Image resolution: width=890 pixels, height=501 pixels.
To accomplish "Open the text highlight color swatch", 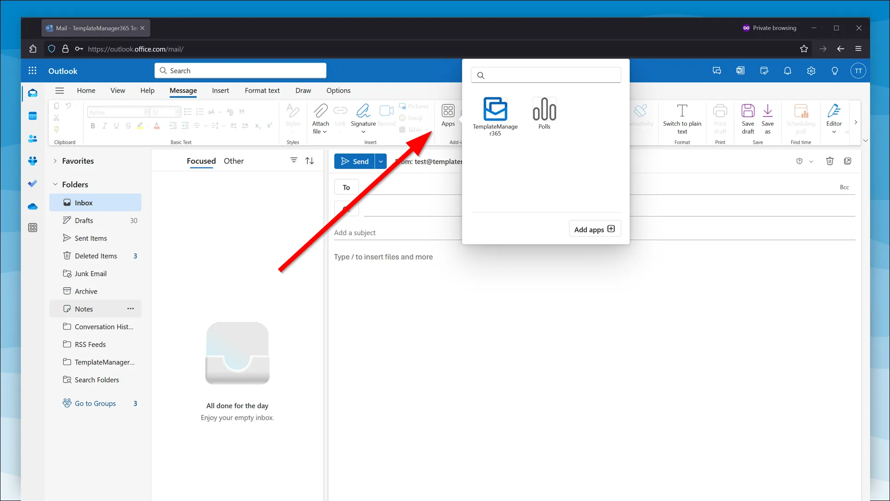I will coord(140,125).
